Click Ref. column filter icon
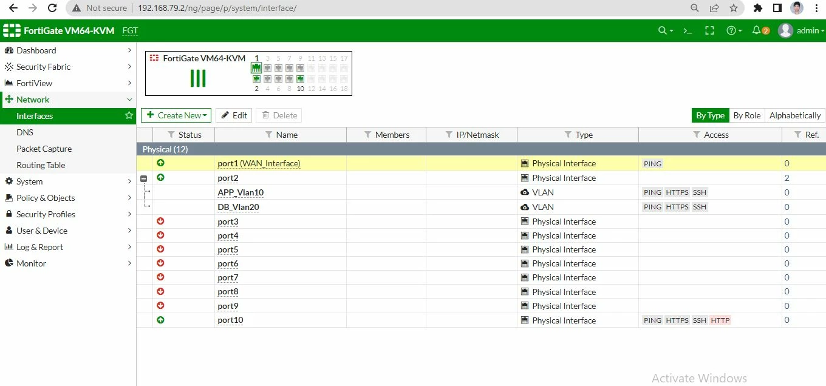This screenshot has height=386, width=826. coord(797,135)
